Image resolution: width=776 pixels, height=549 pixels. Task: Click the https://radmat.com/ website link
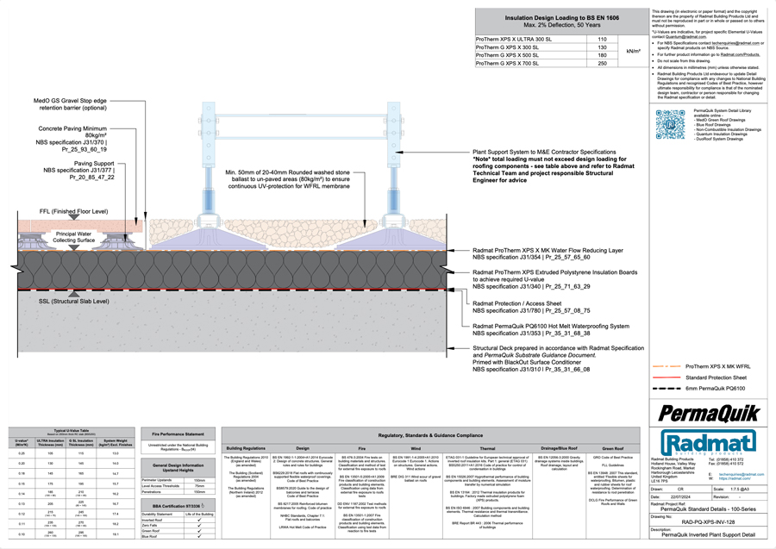[x=733, y=477]
